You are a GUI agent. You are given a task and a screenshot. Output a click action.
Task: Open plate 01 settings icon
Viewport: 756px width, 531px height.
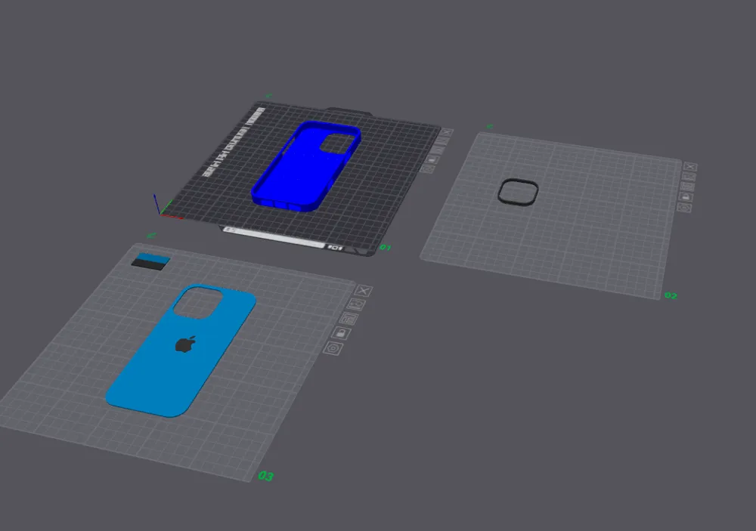(426, 169)
